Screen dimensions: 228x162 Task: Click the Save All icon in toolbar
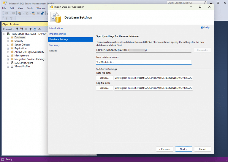pyautogui.click(x=43, y=13)
